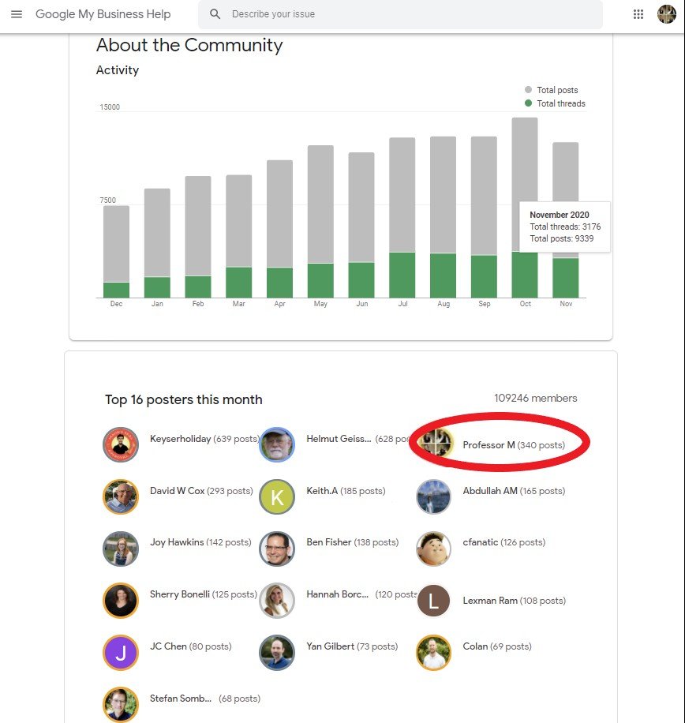
Task: Click Keyserholiday's profile avatar
Action: [x=121, y=444]
